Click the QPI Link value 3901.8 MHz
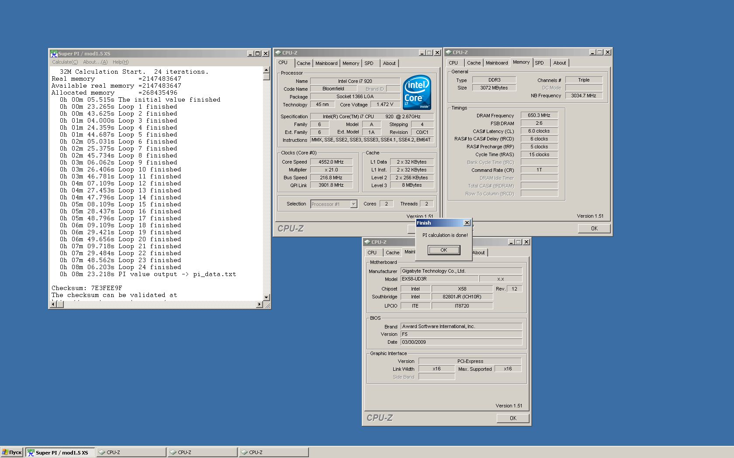 pos(331,185)
